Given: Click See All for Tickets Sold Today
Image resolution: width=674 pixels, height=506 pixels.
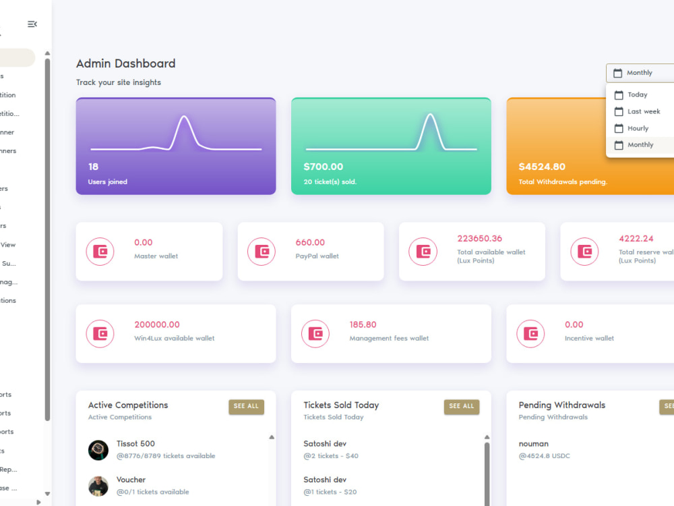Looking at the screenshot, I should (462, 406).
